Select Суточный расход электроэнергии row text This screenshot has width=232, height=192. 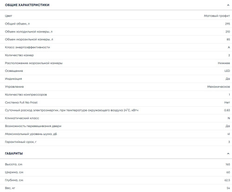pos(71,110)
